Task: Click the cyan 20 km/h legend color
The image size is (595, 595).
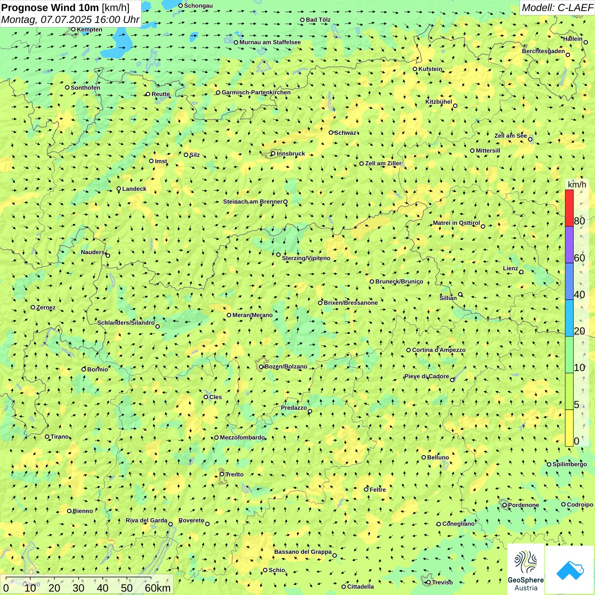Action: pyautogui.click(x=569, y=318)
